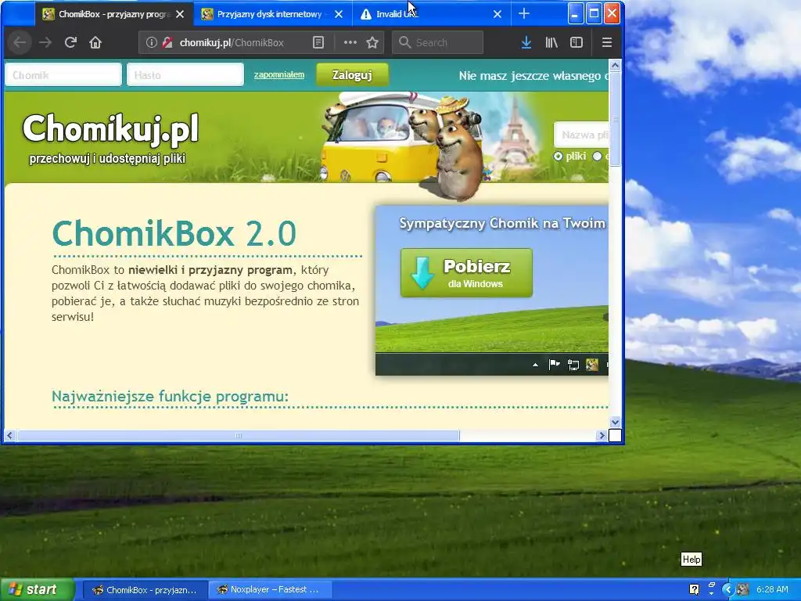Click the vertical scrollbar thumb
The width and height of the screenshot is (801, 601).
615,119
